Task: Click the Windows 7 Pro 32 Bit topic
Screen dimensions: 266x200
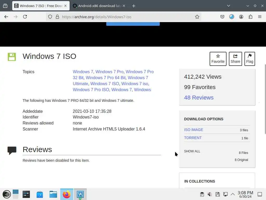Action: click(x=113, y=75)
